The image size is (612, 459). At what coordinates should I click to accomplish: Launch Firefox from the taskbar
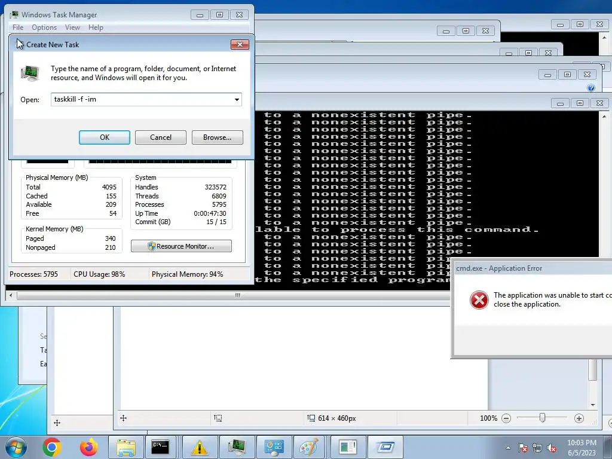click(x=89, y=447)
